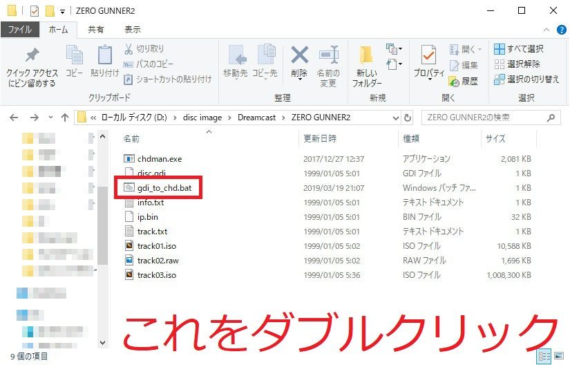Viewport: 570px width, 365px height.
Task: Click Copy Path (パスのコピー)
Action: 149,64
